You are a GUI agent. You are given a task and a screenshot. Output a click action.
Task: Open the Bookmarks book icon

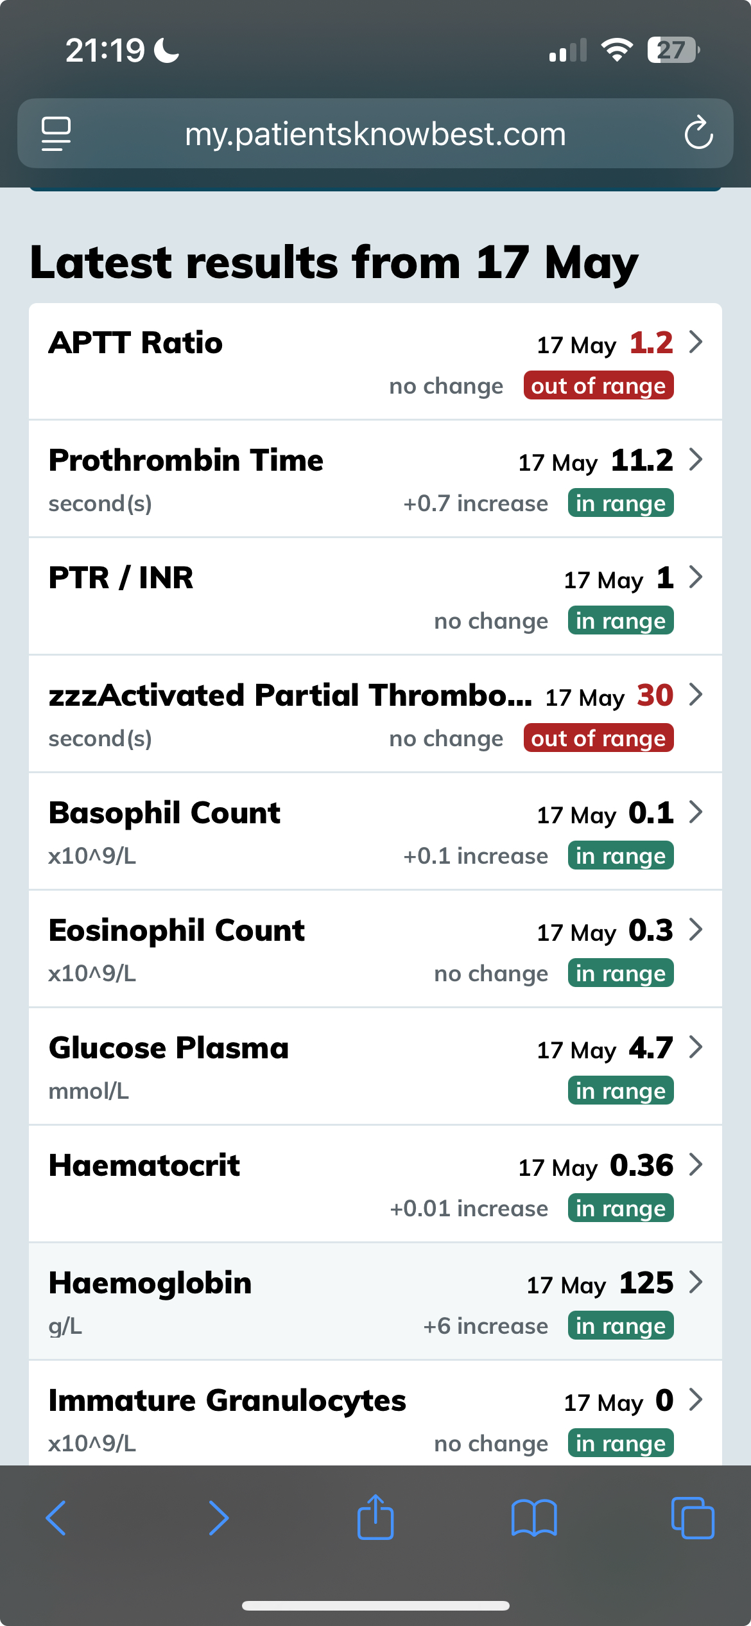pyautogui.click(x=534, y=1518)
